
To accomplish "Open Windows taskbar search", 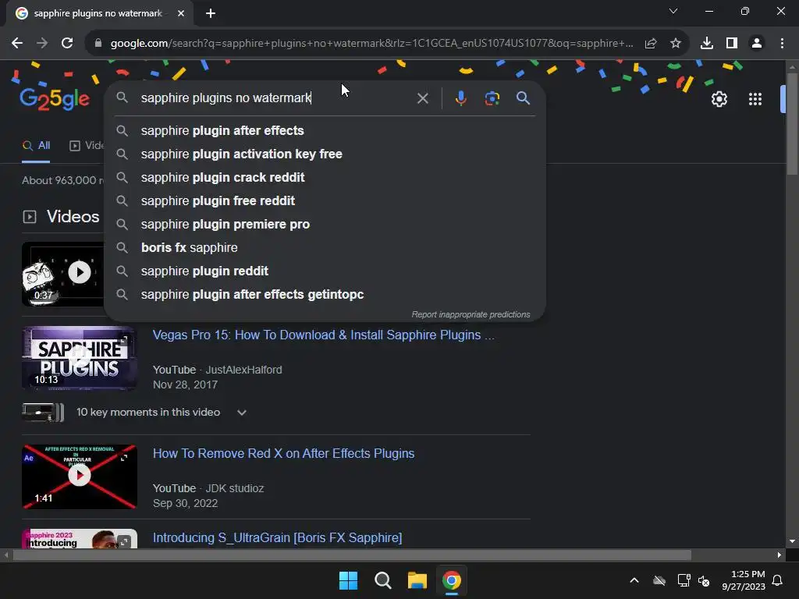I will 382,580.
